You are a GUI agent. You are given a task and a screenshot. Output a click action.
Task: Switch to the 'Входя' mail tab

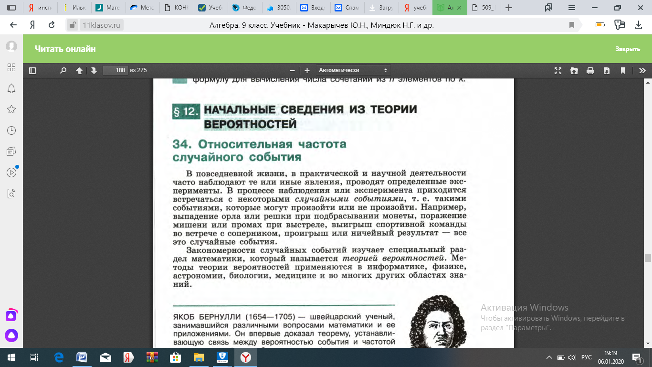pyautogui.click(x=313, y=8)
